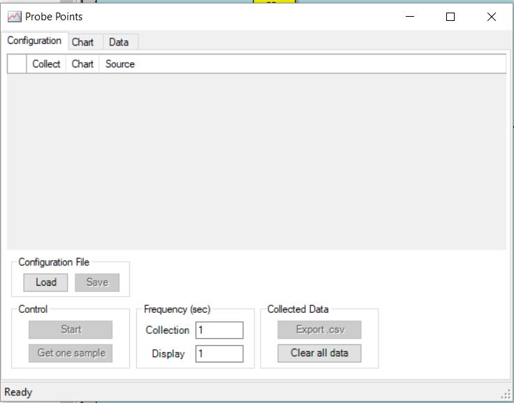The height and width of the screenshot is (403, 514).
Task: Minimize the Probe Points window
Action: click(410, 16)
